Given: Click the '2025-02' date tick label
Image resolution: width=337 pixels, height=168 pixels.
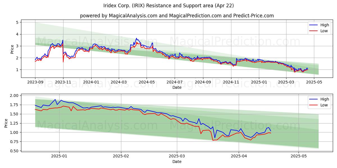Looking at the screenshot, I should [x=121, y=157].
